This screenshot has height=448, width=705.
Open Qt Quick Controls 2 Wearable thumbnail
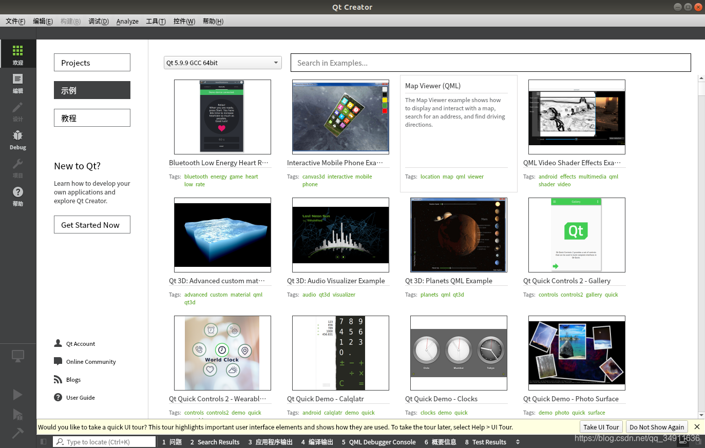222,353
